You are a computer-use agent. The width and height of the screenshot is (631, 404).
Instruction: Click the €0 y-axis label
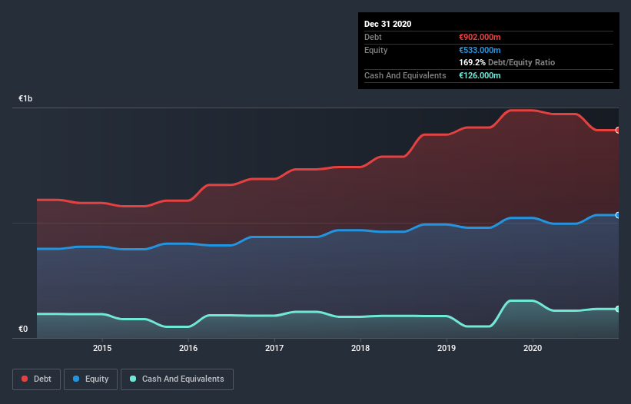[23, 329]
